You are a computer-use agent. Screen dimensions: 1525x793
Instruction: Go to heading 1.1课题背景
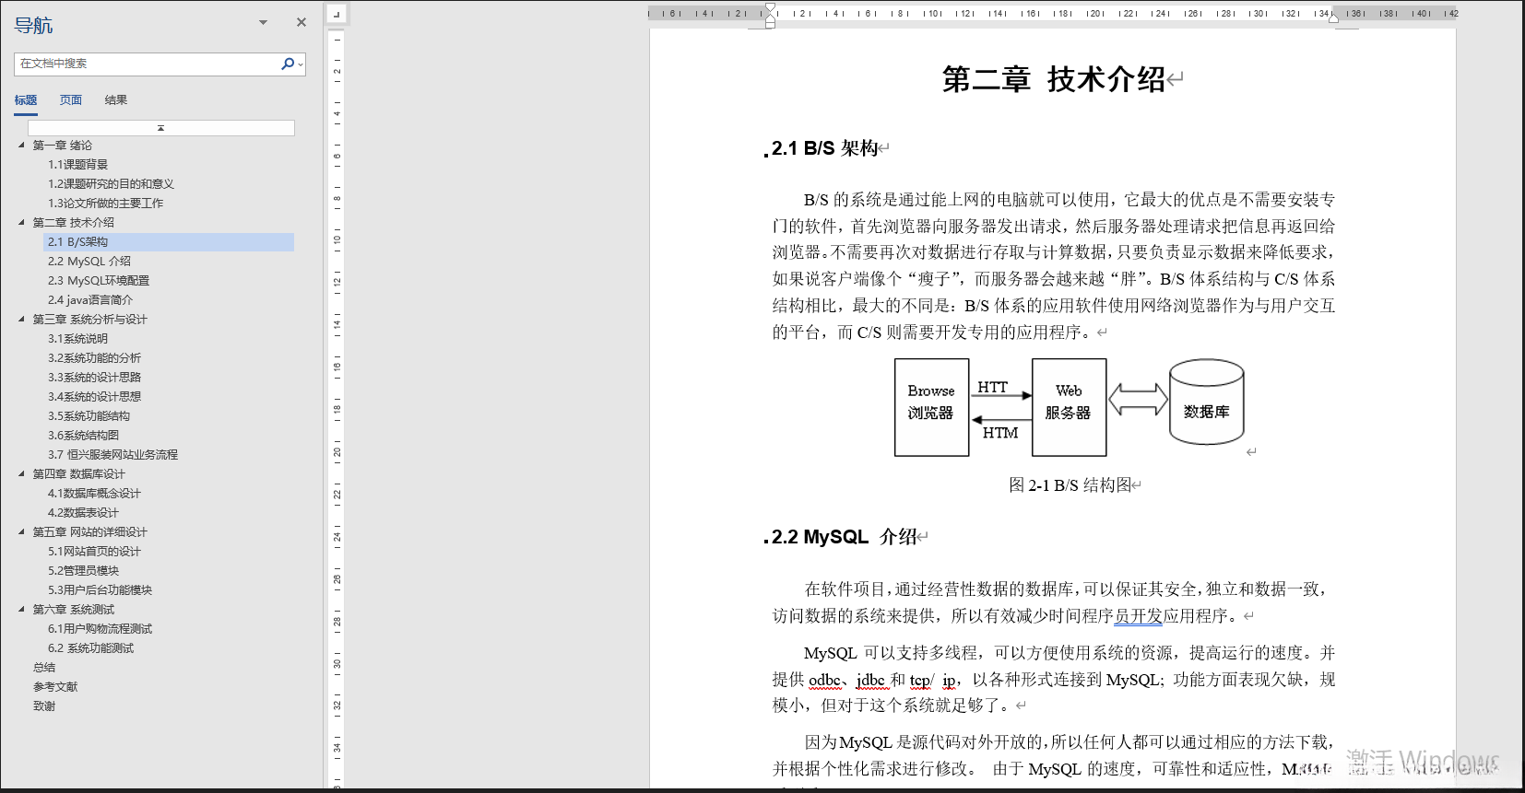(x=77, y=165)
